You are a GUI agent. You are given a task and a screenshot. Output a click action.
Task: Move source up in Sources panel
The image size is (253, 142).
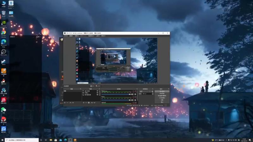[x=92, y=103]
